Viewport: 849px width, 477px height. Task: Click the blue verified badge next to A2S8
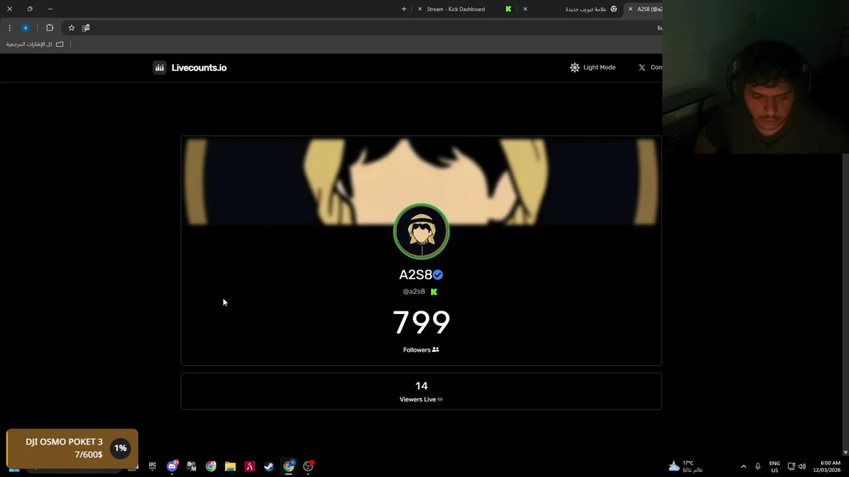point(438,275)
